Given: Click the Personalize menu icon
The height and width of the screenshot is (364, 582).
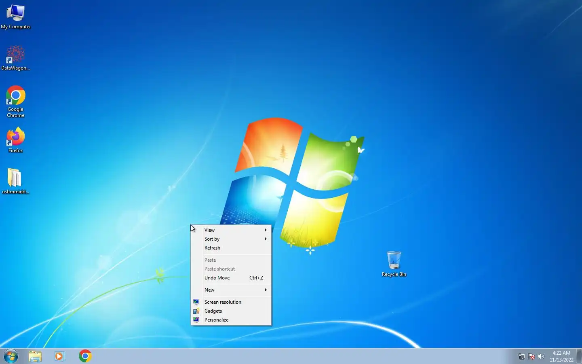Looking at the screenshot, I should coord(196,320).
